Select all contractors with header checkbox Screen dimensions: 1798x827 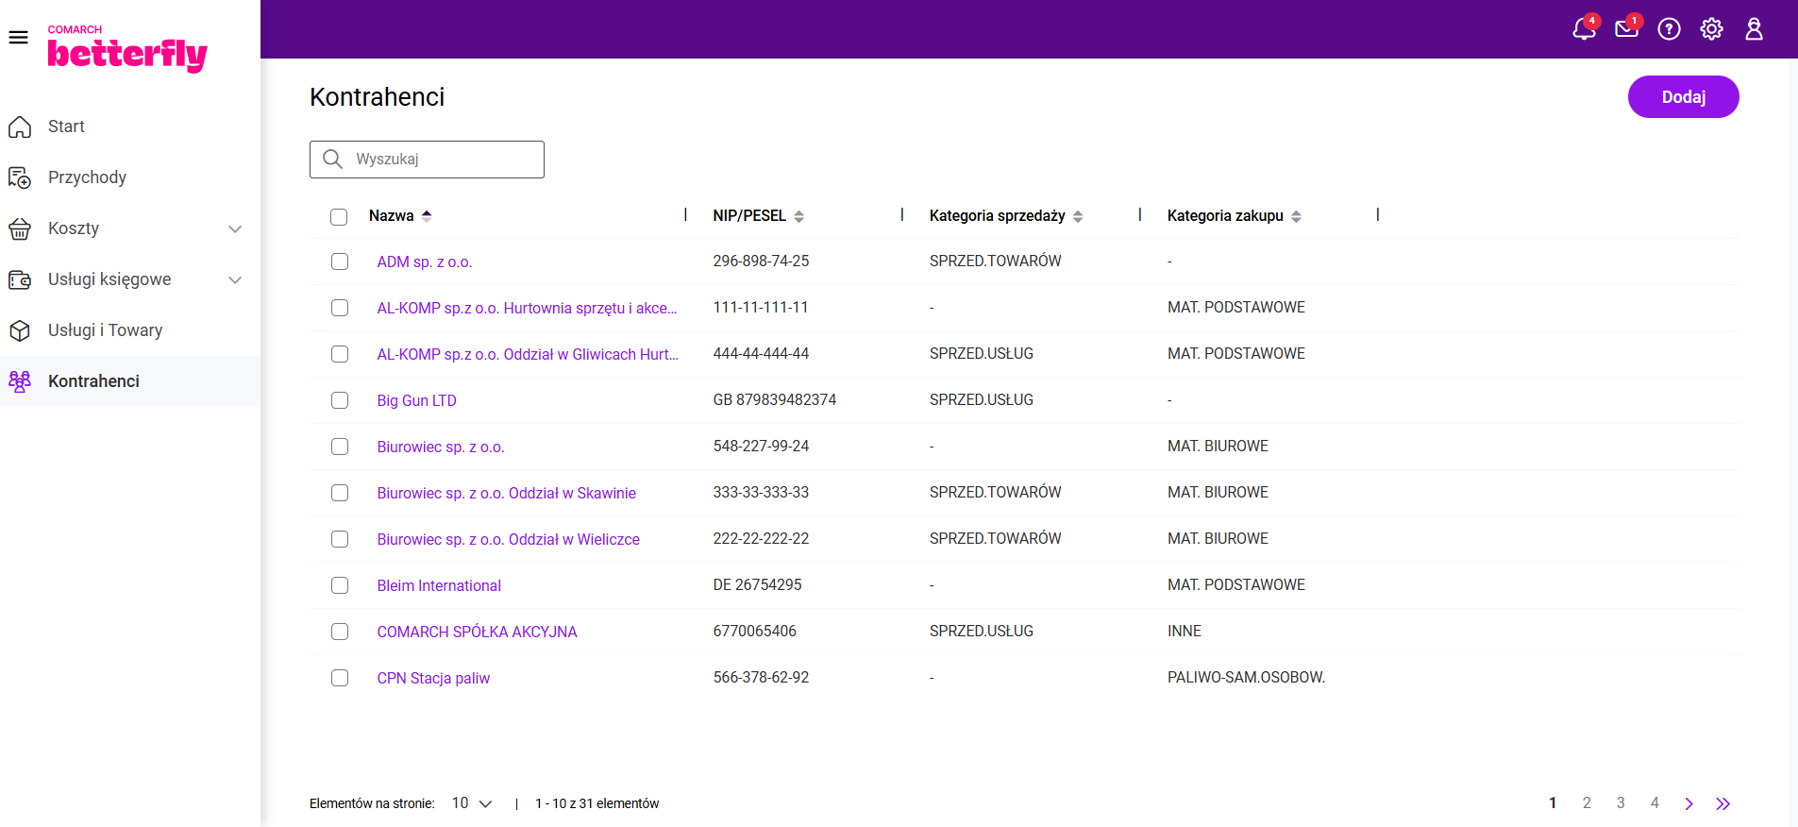pyautogui.click(x=339, y=217)
